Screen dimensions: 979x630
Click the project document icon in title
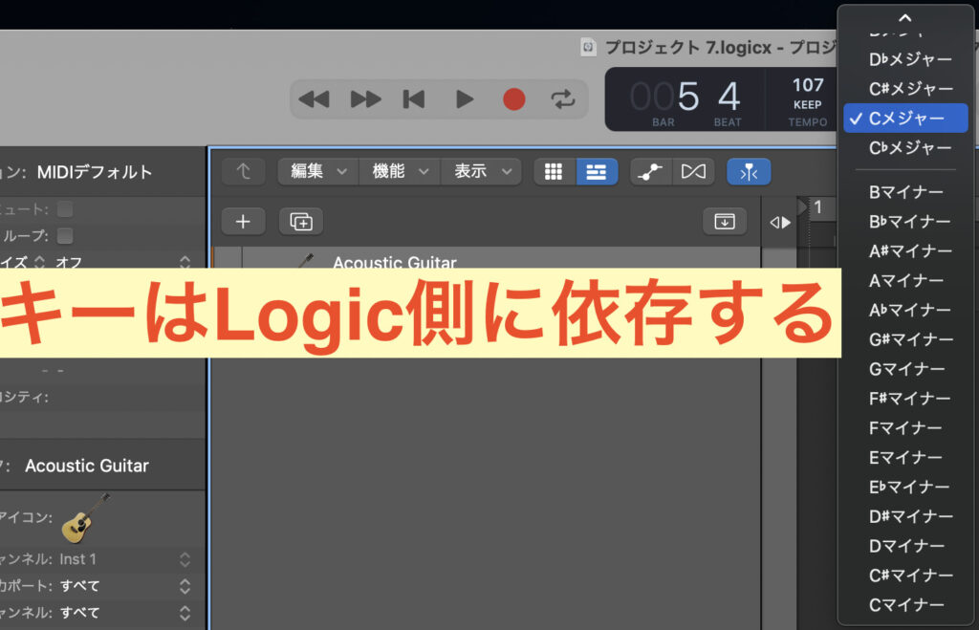pyautogui.click(x=588, y=47)
